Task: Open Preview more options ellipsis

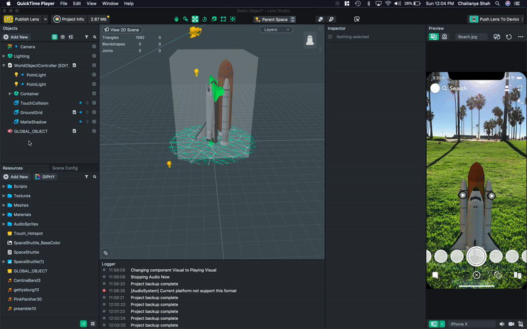Action: coord(520,37)
